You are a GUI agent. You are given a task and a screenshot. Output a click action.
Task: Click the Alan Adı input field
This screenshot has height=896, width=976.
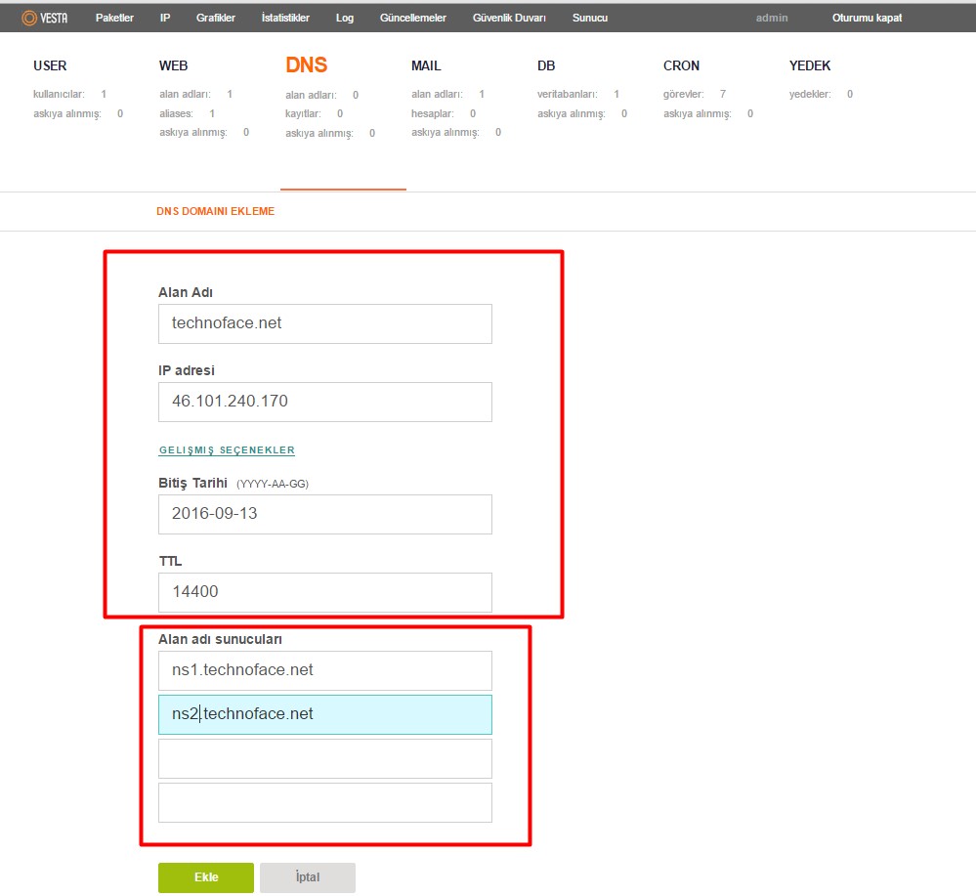click(324, 323)
